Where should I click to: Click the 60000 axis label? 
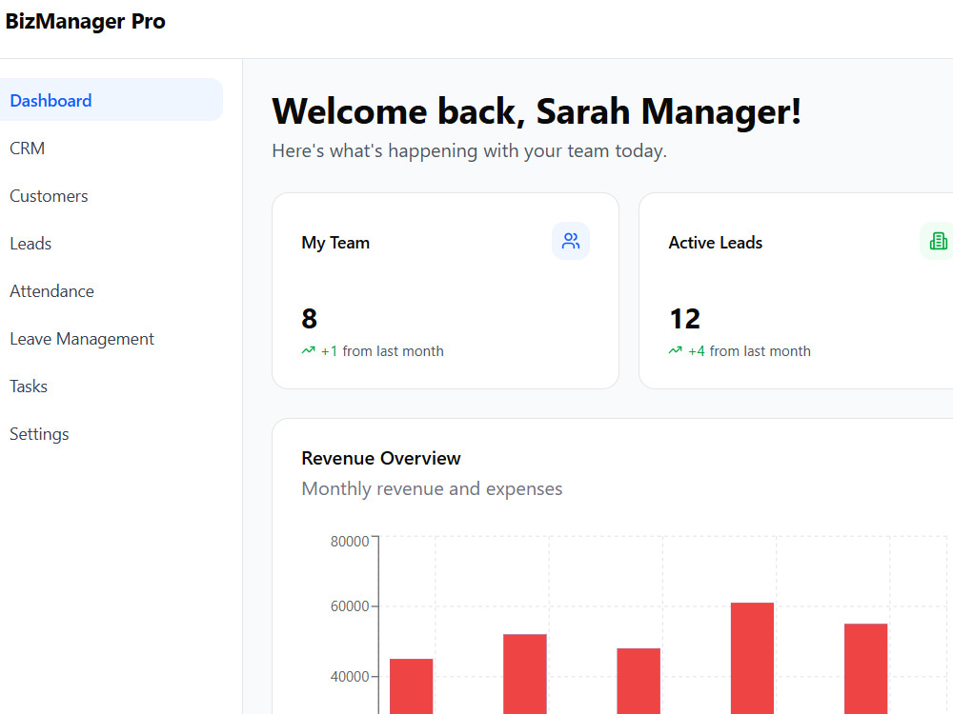click(350, 605)
